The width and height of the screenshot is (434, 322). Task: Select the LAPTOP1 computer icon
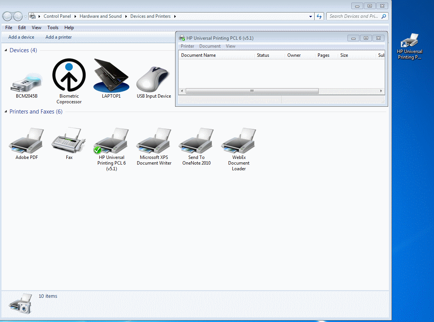point(111,76)
